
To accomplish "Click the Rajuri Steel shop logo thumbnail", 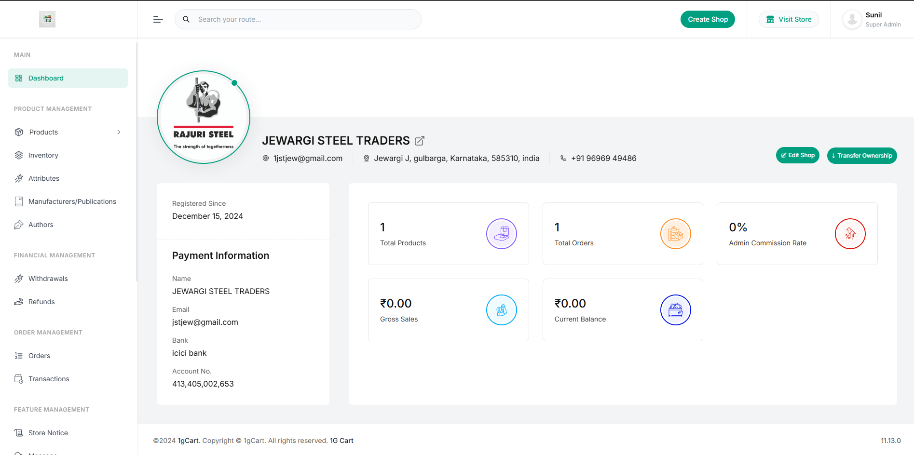I will [204, 117].
